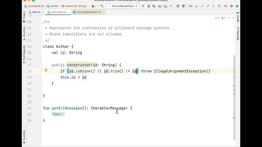Click 'Iterable<Message>' return type
Image resolution: width=262 pixels, height=147 pixels.
pyautogui.click(x=109, y=108)
